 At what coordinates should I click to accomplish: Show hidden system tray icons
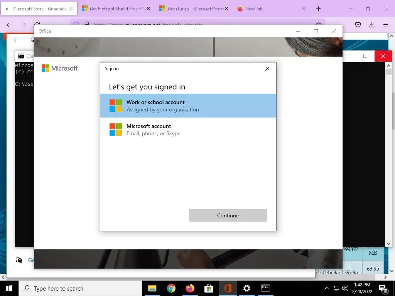pos(326,288)
